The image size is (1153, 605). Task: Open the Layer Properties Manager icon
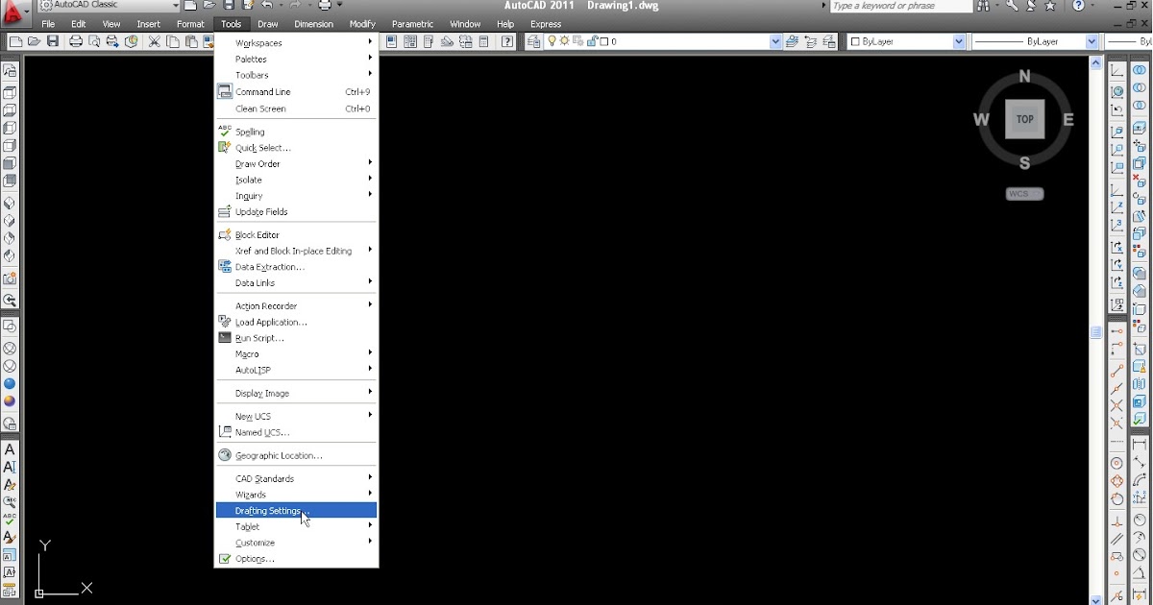click(x=532, y=41)
